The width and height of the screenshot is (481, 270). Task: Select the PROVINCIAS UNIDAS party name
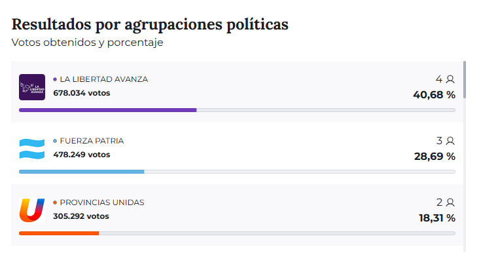[x=101, y=202]
